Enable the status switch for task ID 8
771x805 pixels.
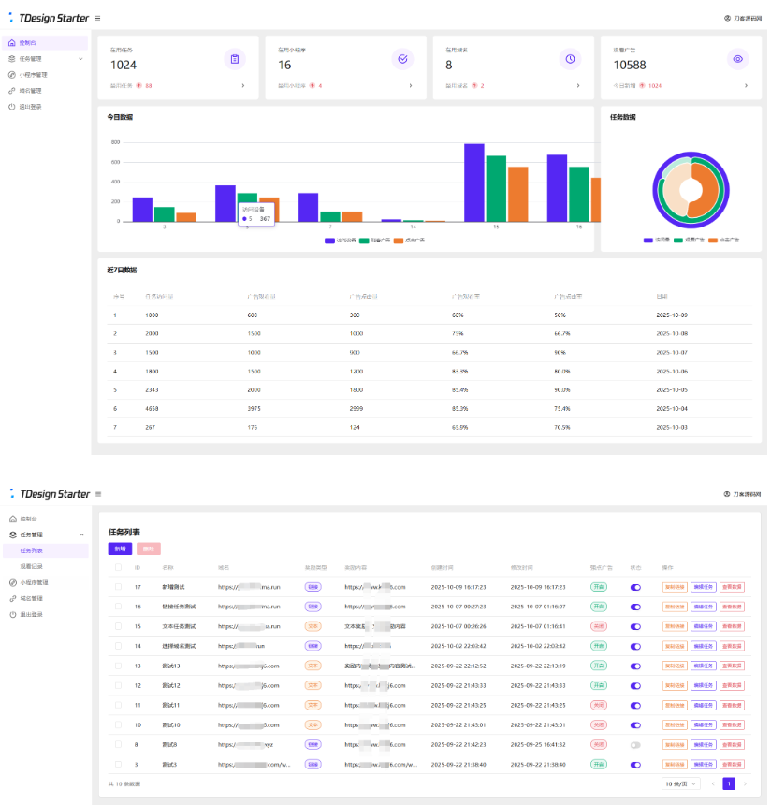pos(636,745)
